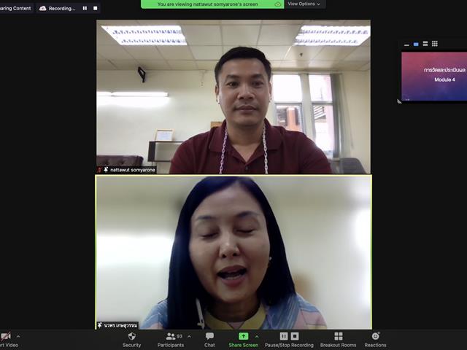Expand the arrow next to Participants
This screenshot has height=350, width=467.
tap(189, 337)
